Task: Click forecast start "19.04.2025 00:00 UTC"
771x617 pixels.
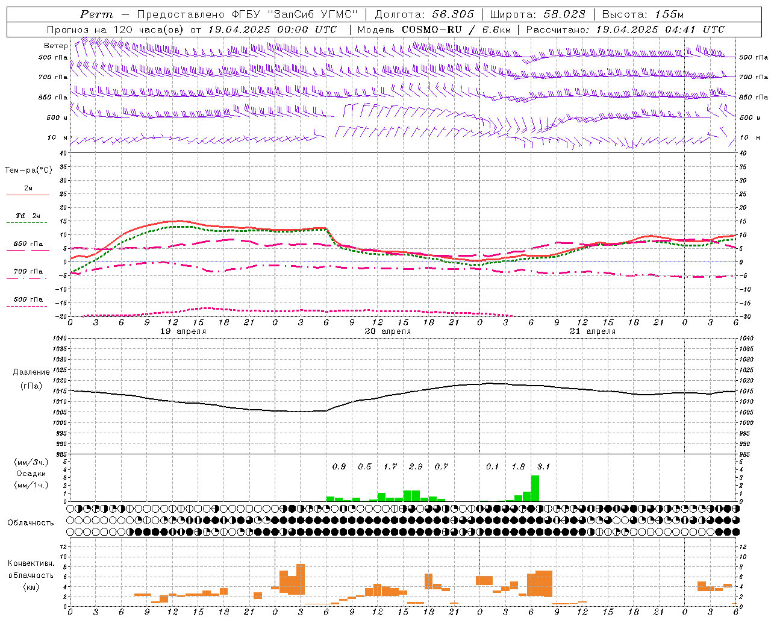Action: (x=272, y=30)
